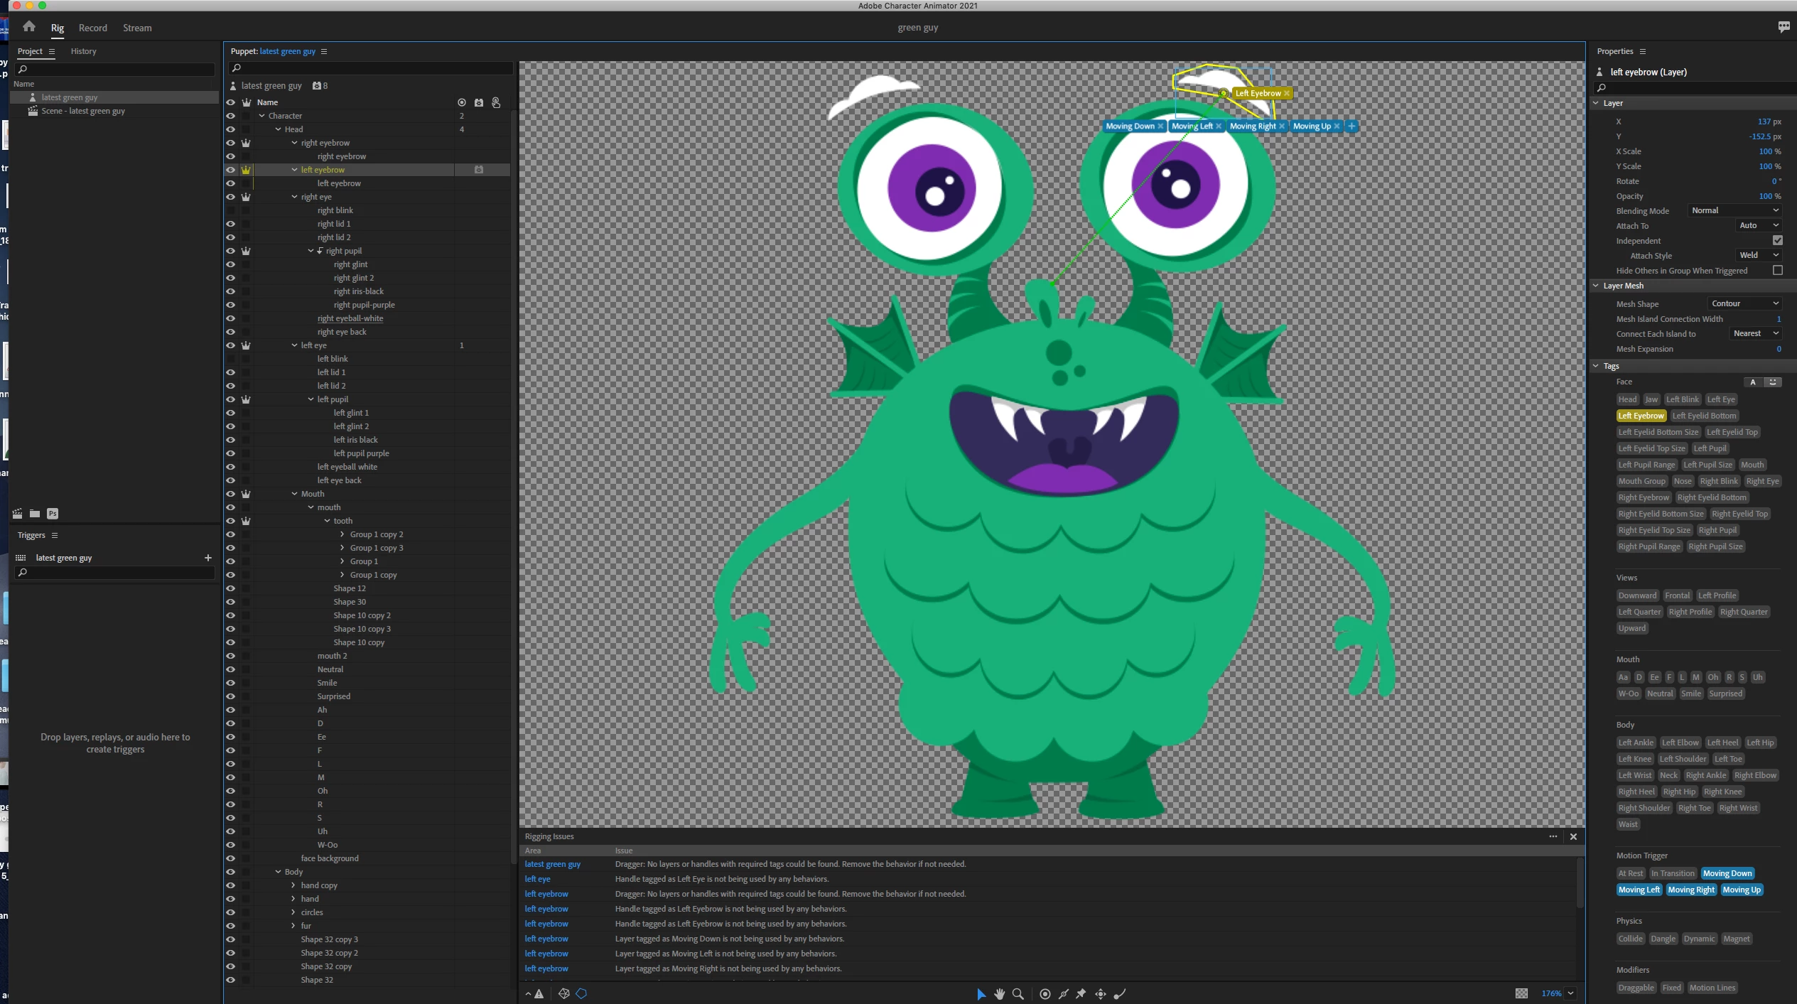Image resolution: width=1797 pixels, height=1004 pixels.
Task: Toggle the mesh display icon
Action: click(563, 994)
